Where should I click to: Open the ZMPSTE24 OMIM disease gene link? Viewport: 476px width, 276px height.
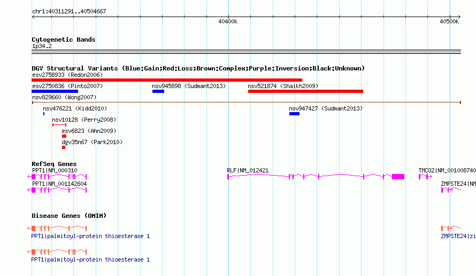[458, 236]
